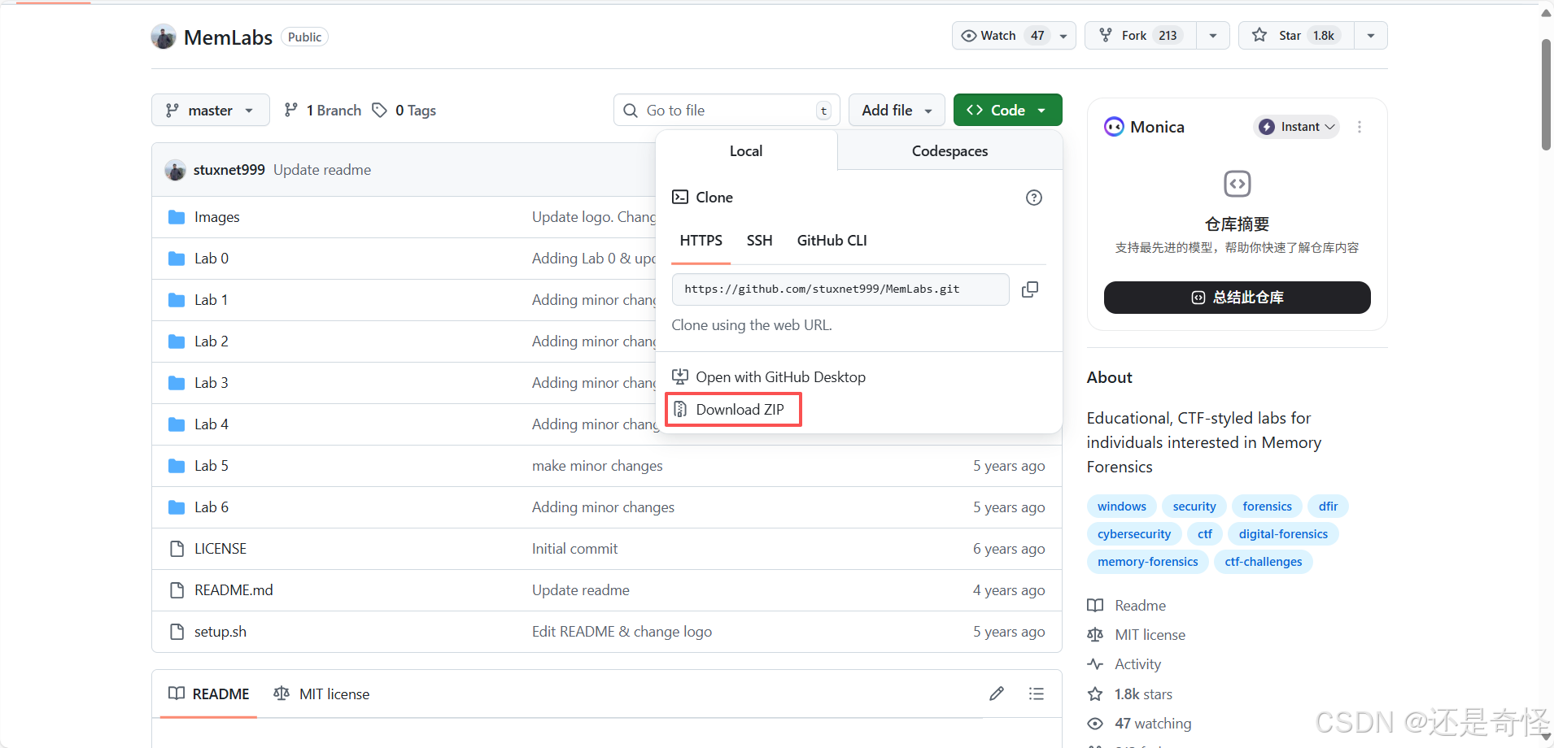Click the repository summary code icon

[1238, 184]
